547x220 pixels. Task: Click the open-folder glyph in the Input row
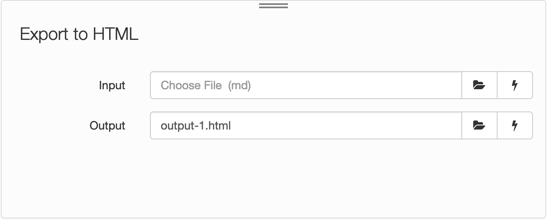(x=479, y=85)
